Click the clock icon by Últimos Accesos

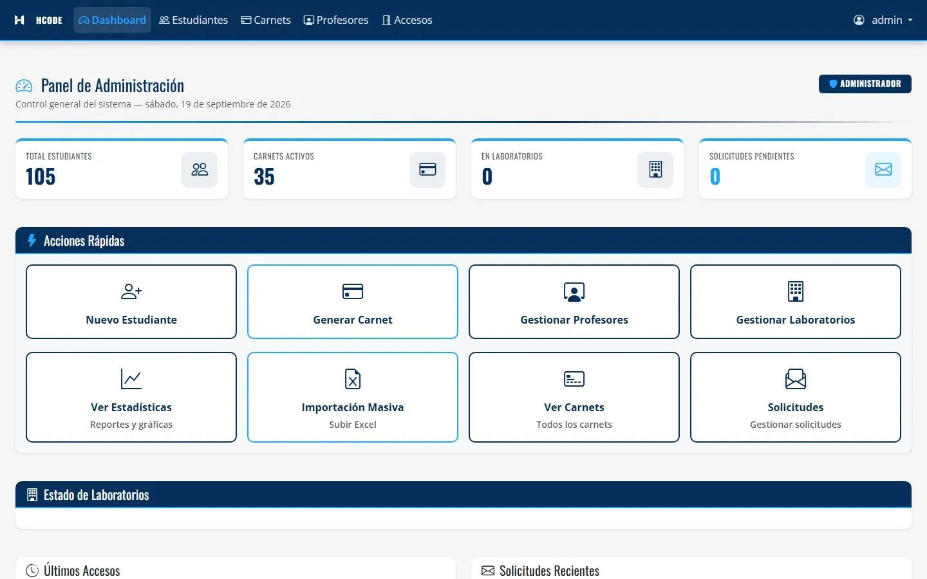[x=32, y=571]
